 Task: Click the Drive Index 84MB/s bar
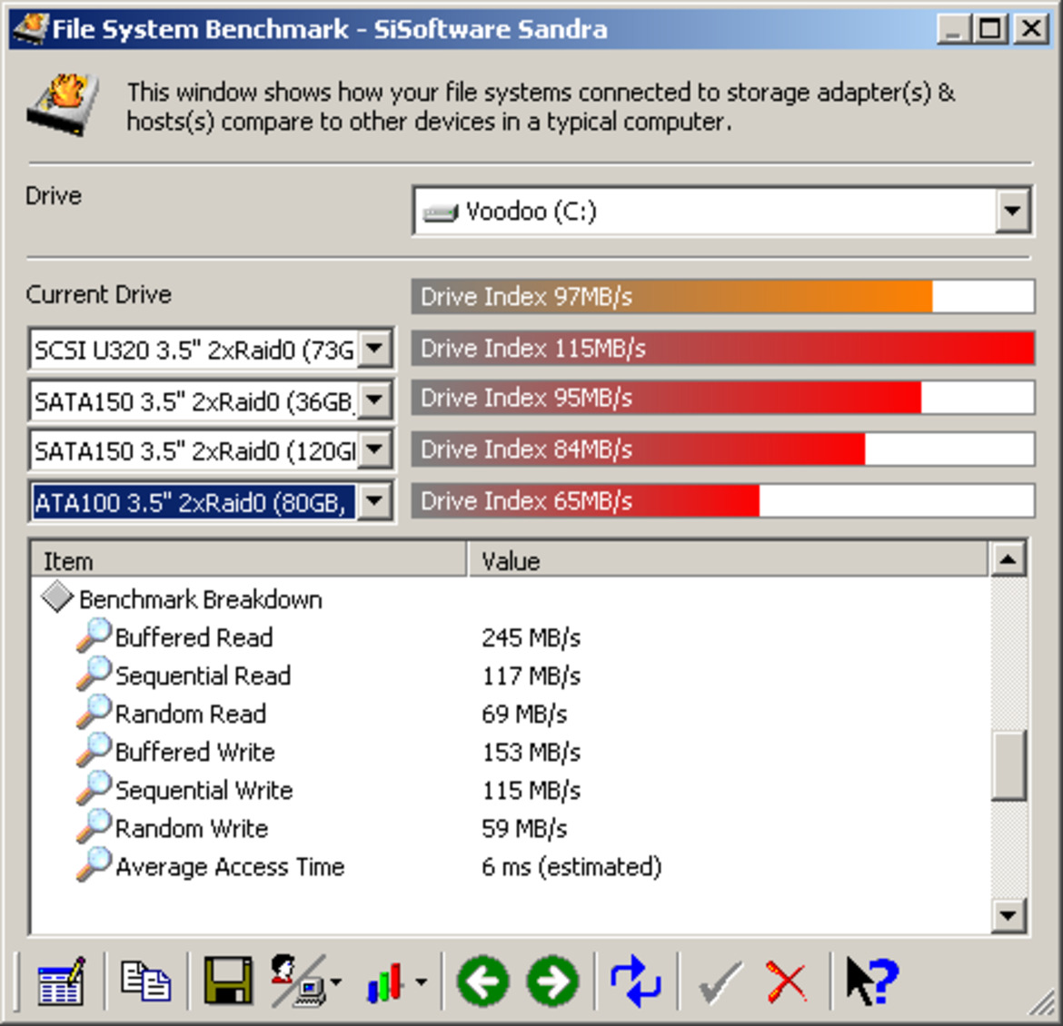click(x=722, y=449)
